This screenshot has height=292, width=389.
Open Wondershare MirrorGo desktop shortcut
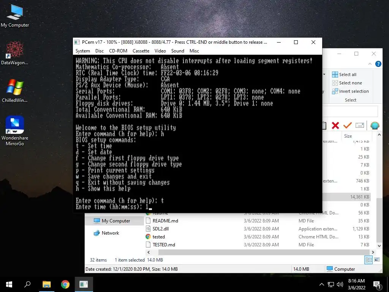(15, 131)
